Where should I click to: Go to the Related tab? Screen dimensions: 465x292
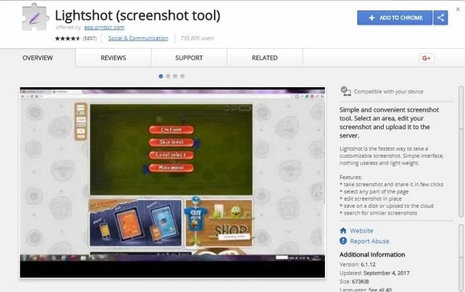[265, 58]
